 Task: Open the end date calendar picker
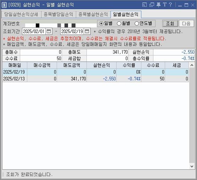coord(87,31)
